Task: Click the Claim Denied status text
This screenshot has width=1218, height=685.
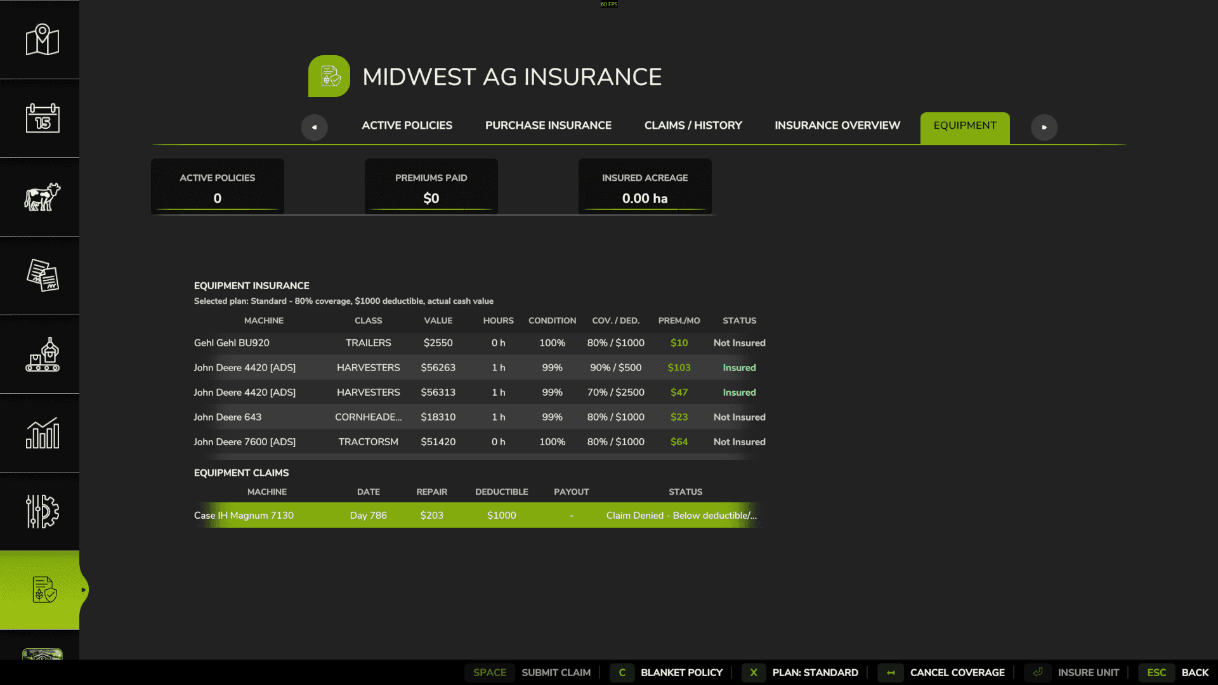Action: [681, 515]
